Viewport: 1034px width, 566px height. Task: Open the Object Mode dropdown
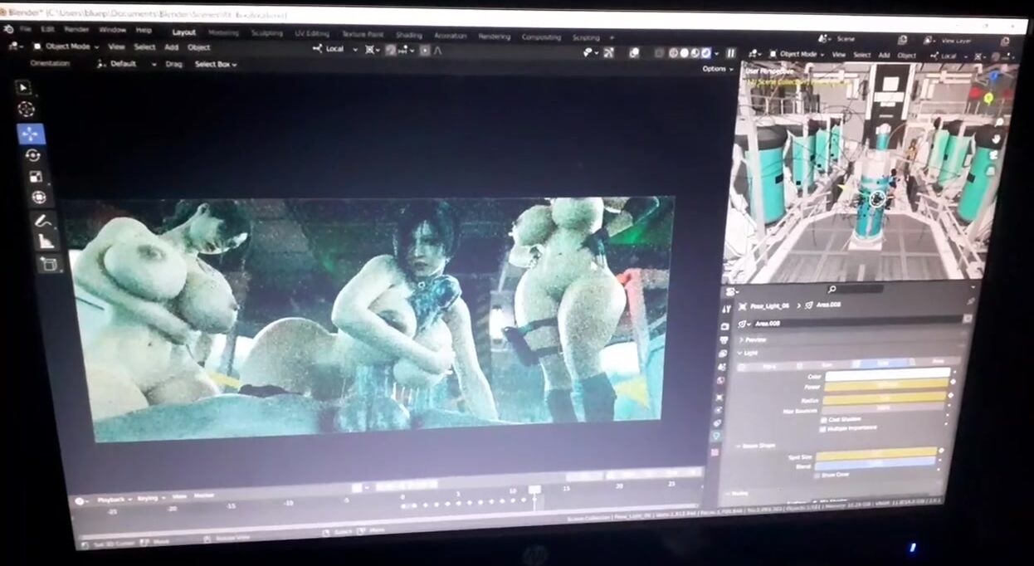(x=66, y=47)
